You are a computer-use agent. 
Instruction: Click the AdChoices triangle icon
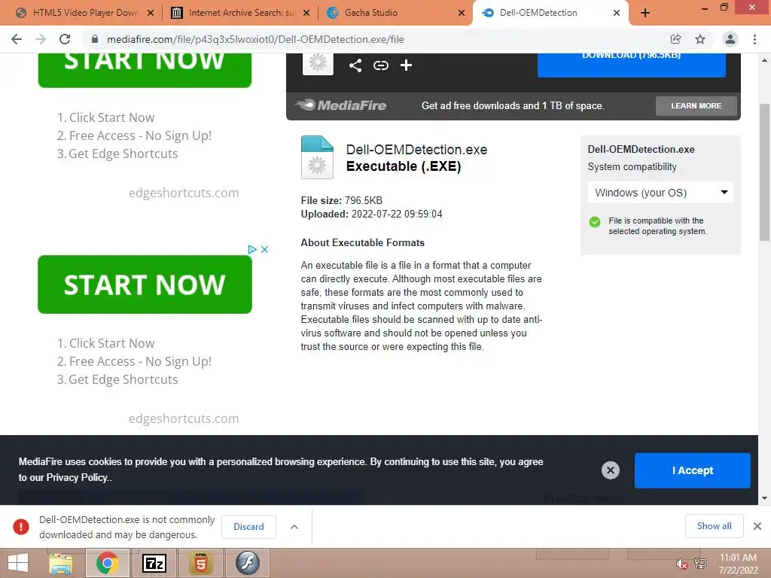[252, 249]
